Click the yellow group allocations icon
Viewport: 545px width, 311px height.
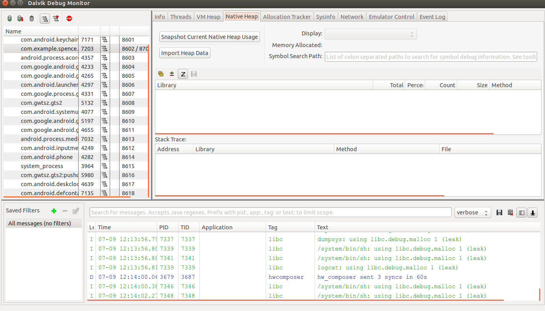(x=161, y=74)
